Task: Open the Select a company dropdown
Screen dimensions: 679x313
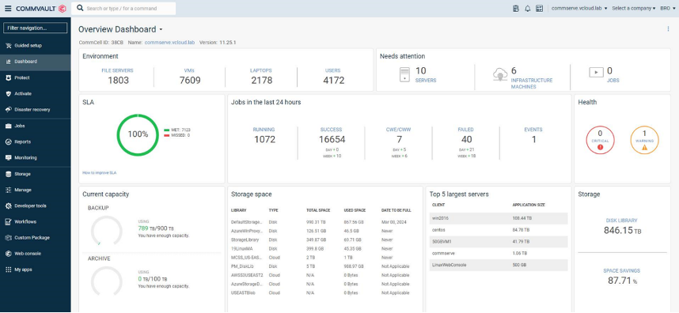Action: tap(634, 8)
